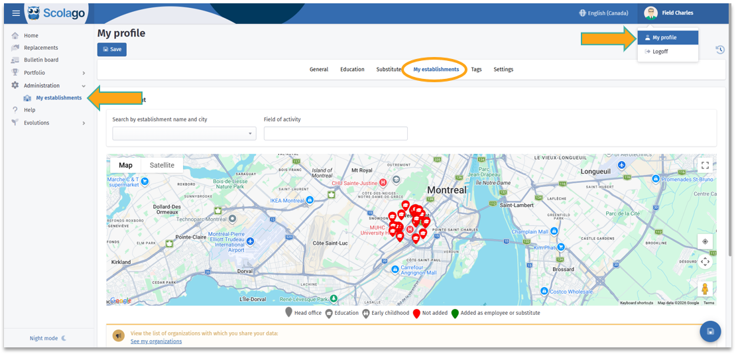736x354 pixels.
Task: Click the IKEA Montreal map marker
Action: [x=310, y=200]
